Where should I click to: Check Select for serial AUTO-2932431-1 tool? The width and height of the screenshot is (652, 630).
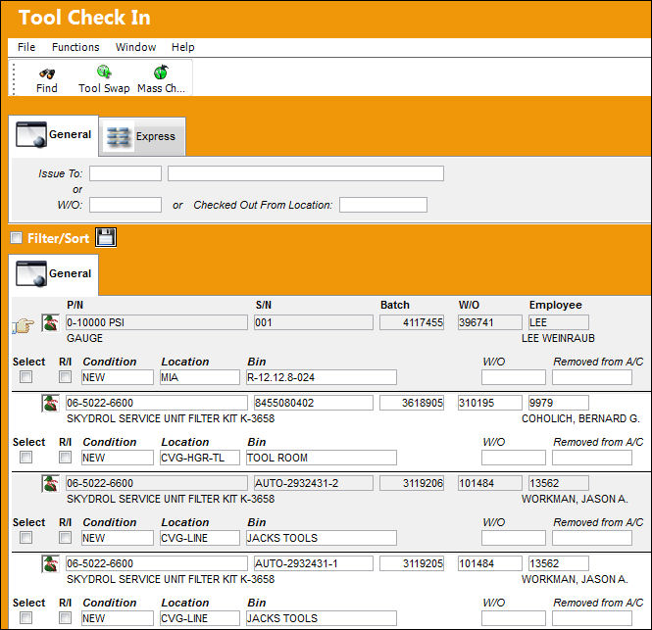coord(25,618)
